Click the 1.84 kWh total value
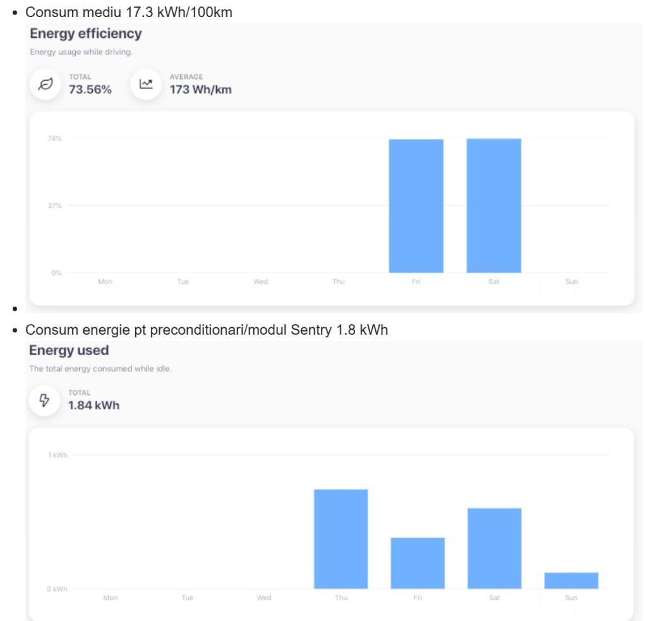Screen dimensions: 647x621 tap(94, 406)
